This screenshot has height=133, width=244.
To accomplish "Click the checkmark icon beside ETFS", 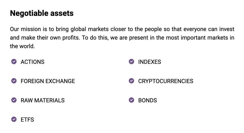I will (x=14, y=119).
